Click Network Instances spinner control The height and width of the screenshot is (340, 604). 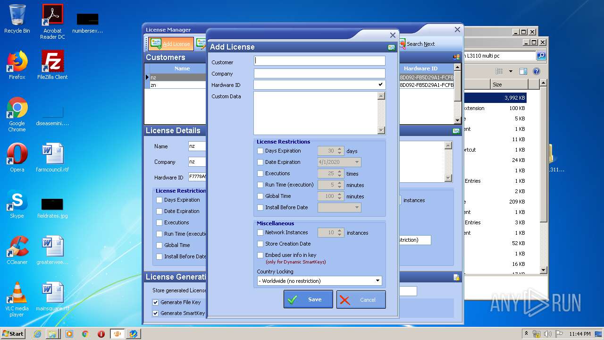[x=340, y=233]
